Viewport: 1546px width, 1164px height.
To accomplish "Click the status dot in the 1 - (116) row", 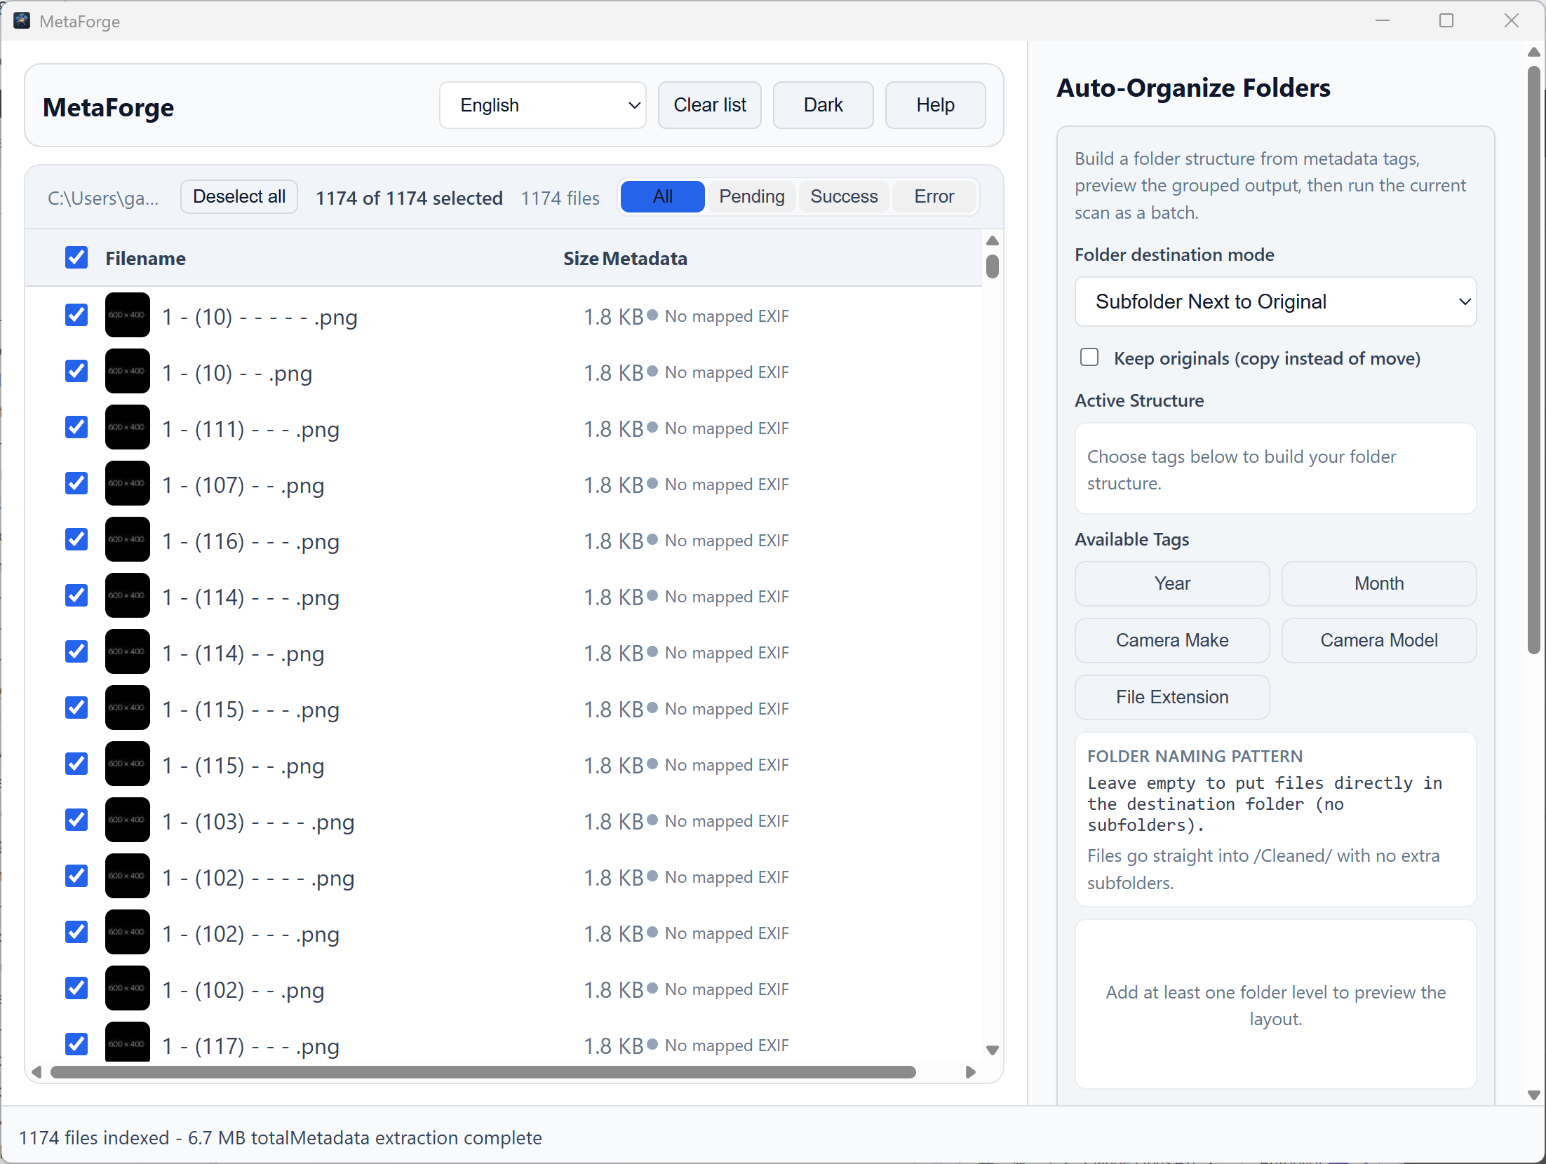I will tap(652, 539).
